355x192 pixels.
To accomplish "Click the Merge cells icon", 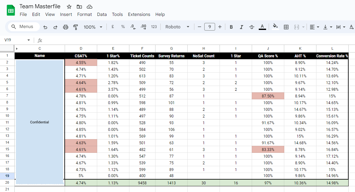I will click(297, 27).
